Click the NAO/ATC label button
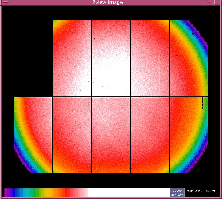This screenshot has height=199, width=222. 177,195
